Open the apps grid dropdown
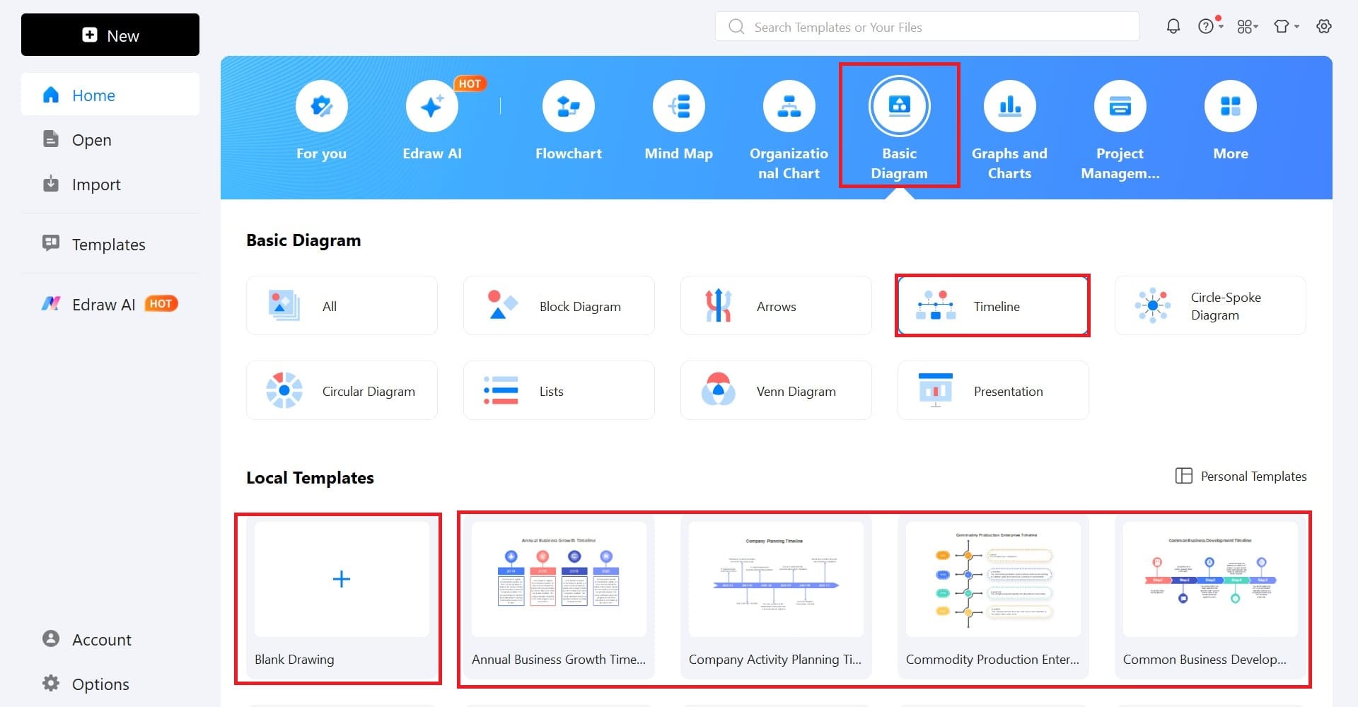The width and height of the screenshot is (1358, 707). click(x=1247, y=27)
